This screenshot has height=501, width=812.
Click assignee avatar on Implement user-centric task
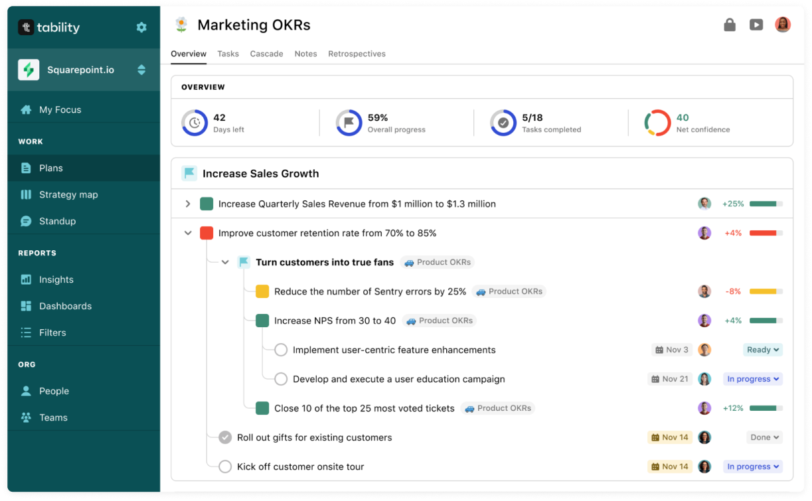click(704, 350)
